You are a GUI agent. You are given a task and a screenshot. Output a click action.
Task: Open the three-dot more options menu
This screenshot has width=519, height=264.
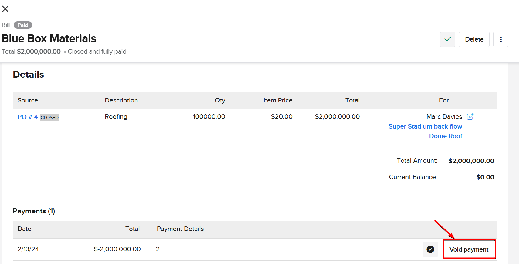(500, 39)
